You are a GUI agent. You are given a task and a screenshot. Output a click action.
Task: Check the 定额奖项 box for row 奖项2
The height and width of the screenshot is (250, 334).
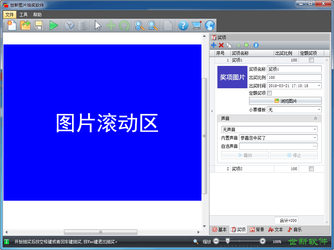(311, 169)
